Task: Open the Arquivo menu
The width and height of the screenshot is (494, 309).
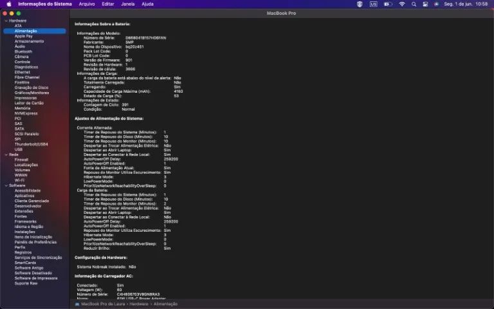Action: click(x=87, y=4)
